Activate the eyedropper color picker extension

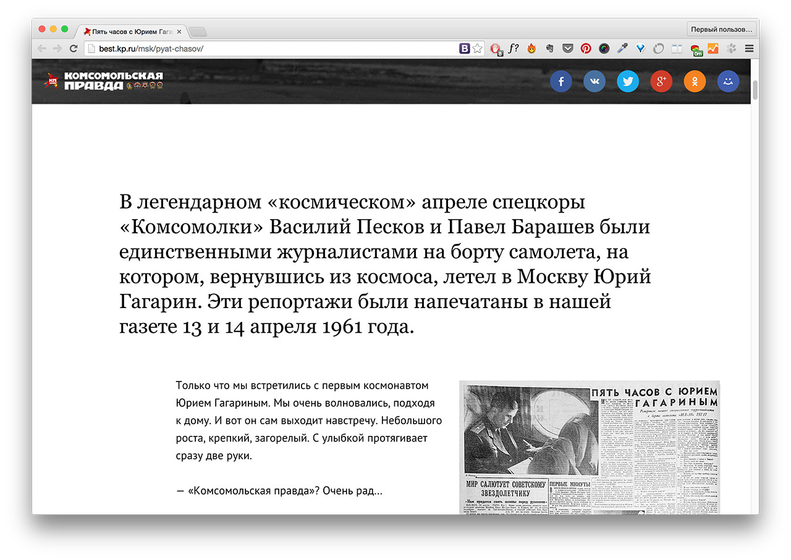(x=622, y=48)
